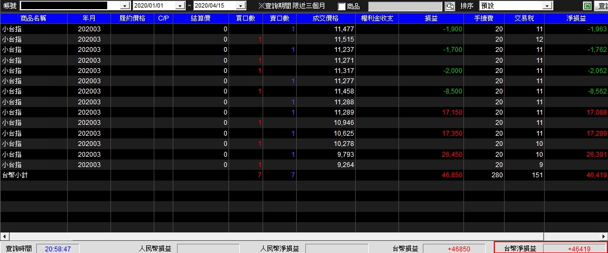This screenshot has width=608, height=253.
Task: Click the subtotal fee value 280
Action: (x=498, y=175)
